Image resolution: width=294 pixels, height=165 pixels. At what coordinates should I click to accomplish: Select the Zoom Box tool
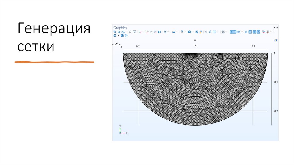click(x=123, y=32)
